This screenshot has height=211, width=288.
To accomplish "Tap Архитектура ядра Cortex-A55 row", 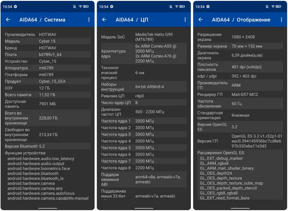I will [144, 53].
